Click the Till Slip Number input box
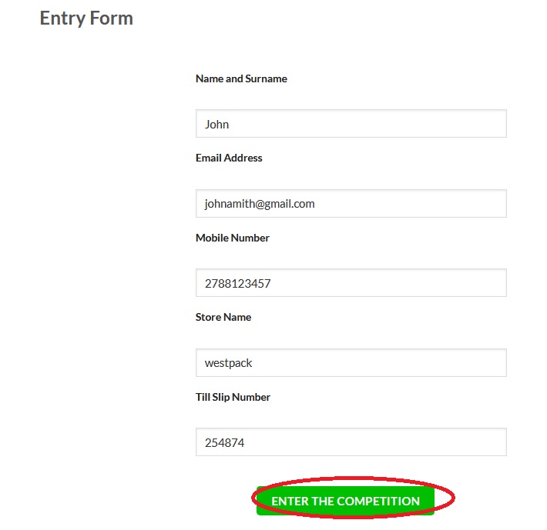 click(351, 442)
